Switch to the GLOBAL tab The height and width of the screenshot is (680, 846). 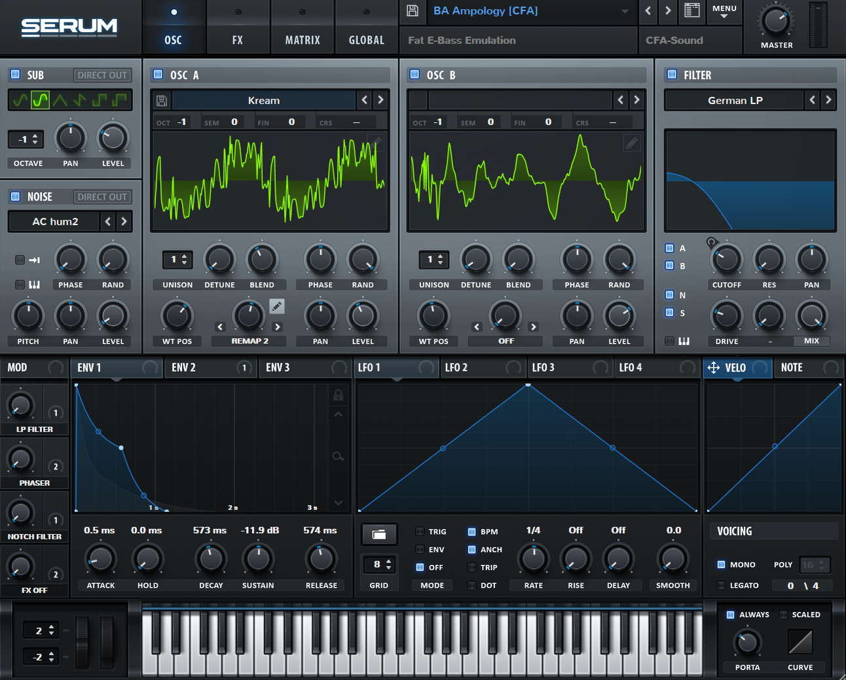click(x=367, y=27)
